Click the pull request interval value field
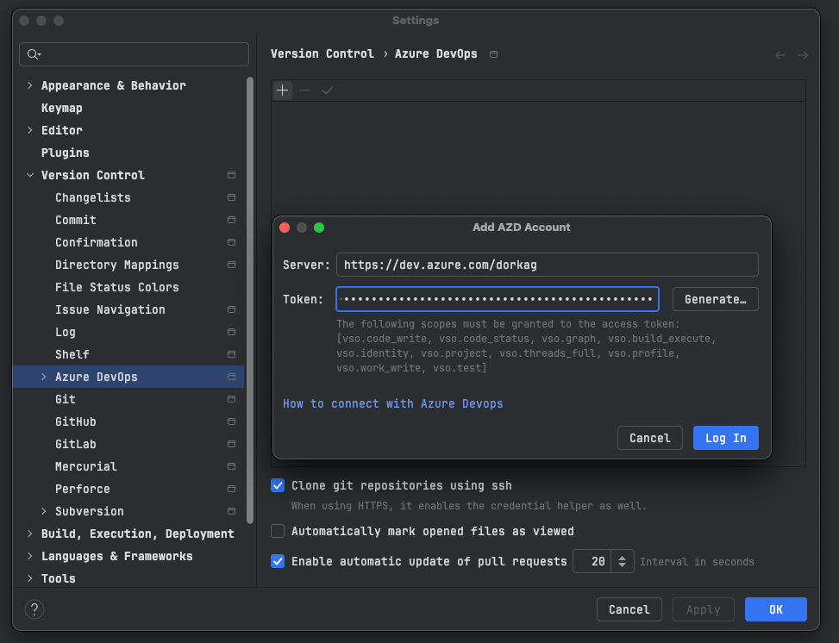Screen dimensions: 839x643 592,561
